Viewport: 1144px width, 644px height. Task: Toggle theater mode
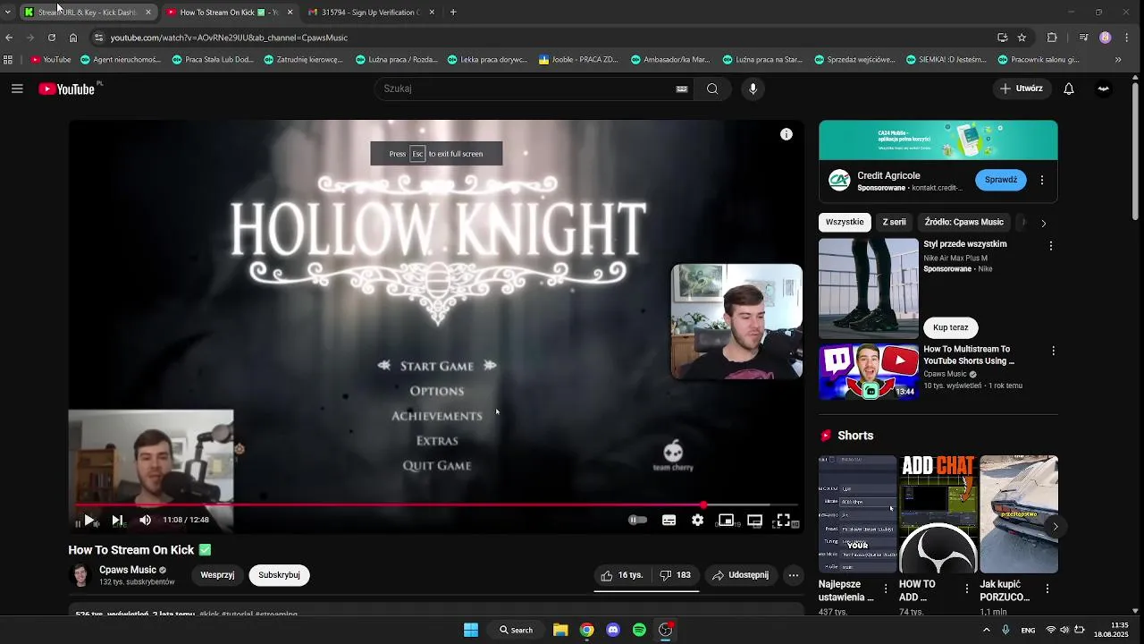[x=755, y=520]
